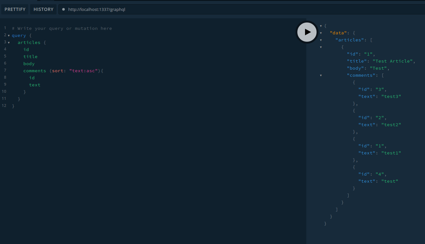Click the PRETTIFY button

click(x=15, y=9)
